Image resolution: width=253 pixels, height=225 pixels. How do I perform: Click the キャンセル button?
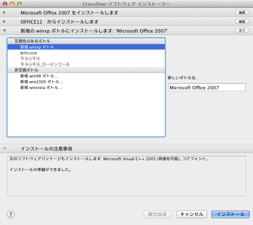click(x=192, y=215)
